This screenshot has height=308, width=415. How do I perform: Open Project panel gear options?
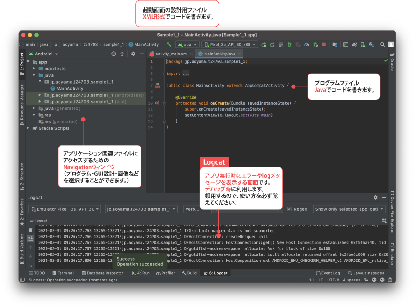click(x=133, y=54)
